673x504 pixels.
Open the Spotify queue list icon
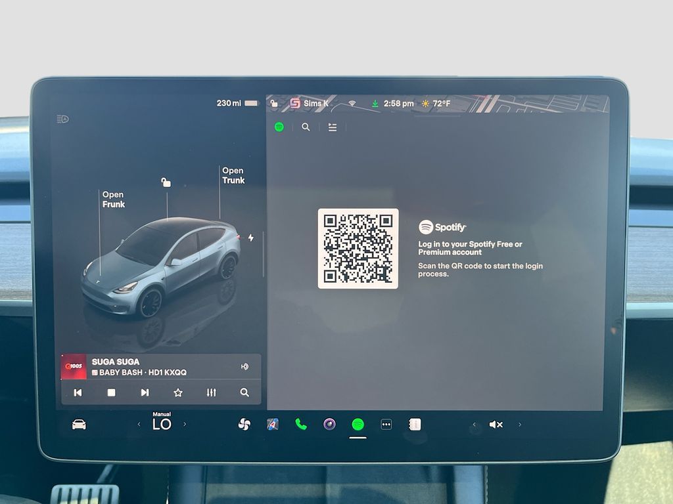tap(333, 127)
